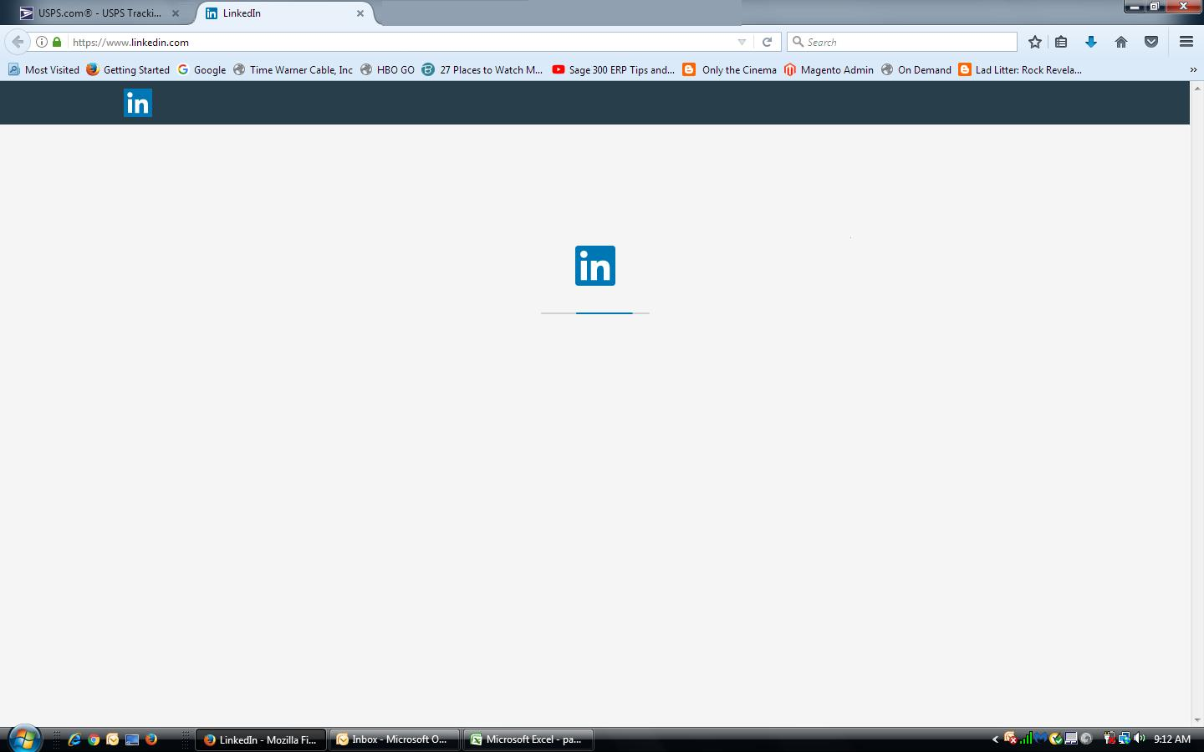Open the Only the Cinema bookmark
This screenshot has width=1204, height=752.
[730, 70]
